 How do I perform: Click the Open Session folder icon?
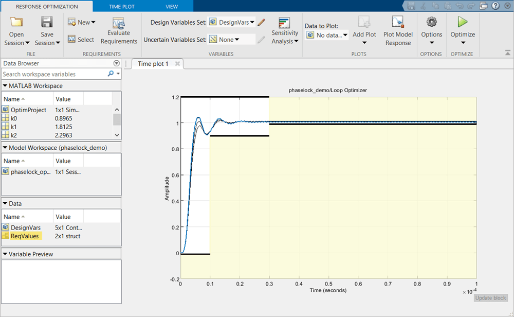point(16,22)
